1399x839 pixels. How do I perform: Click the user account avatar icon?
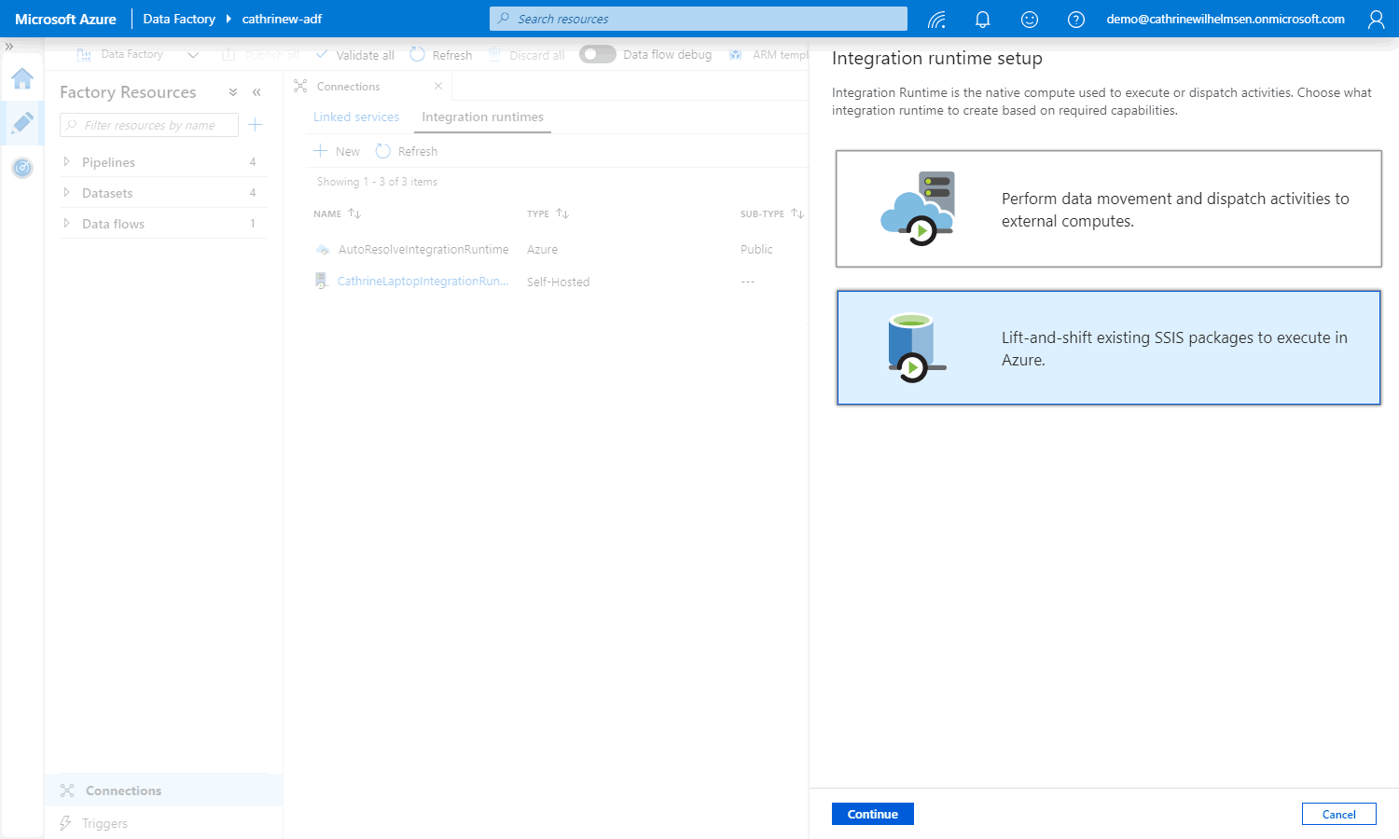tap(1376, 20)
